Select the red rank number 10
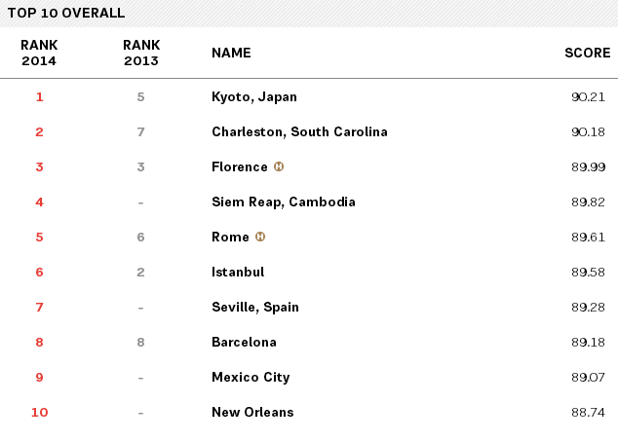618x441 pixels. coord(39,412)
